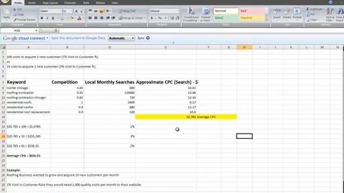The height and width of the screenshot is (193, 344).
Task: Switch to the Insert ribbon tab
Action: 32,3
